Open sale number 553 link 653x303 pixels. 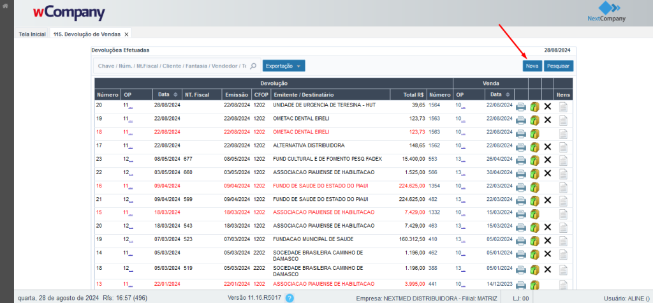coord(434,159)
